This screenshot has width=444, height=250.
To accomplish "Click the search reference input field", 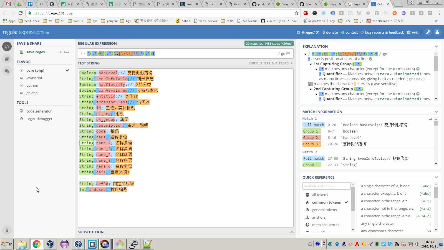I will pyautogui.click(x=327, y=186).
